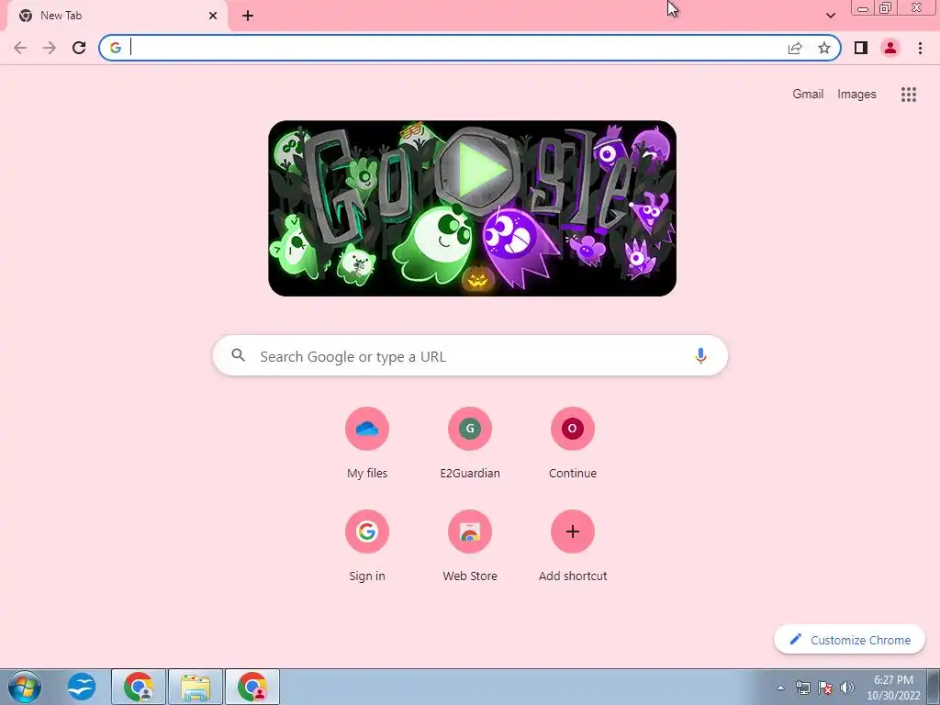940x705 pixels.
Task: Start voice search with microphone icon
Action: [x=700, y=355]
